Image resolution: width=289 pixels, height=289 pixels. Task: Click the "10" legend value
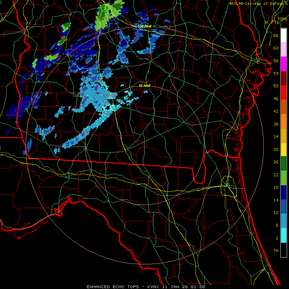coord(276,213)
